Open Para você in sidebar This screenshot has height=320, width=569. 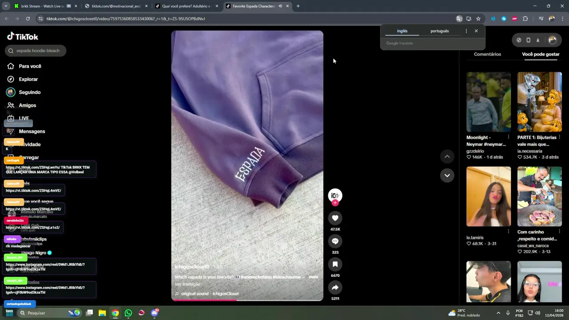30,66
